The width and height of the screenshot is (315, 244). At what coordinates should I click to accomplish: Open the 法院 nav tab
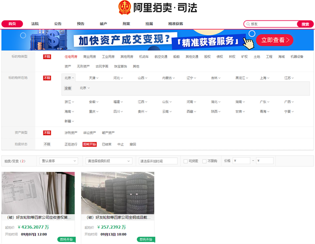pyautogui.click(x=35, y=24)
